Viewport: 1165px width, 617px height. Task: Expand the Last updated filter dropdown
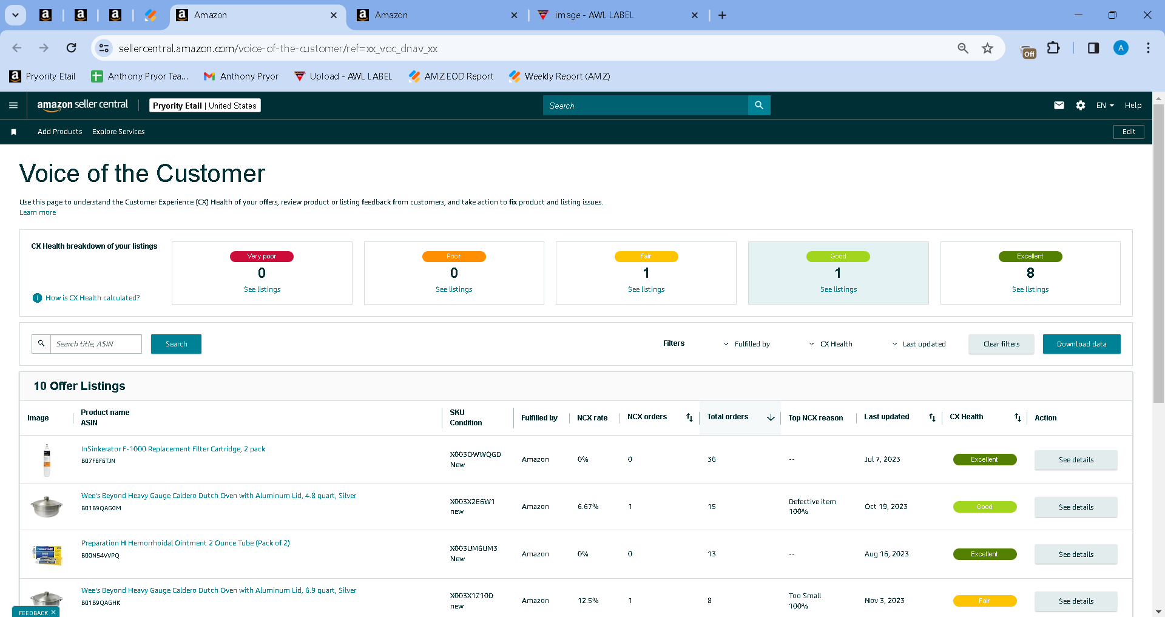tap(919, 344)
